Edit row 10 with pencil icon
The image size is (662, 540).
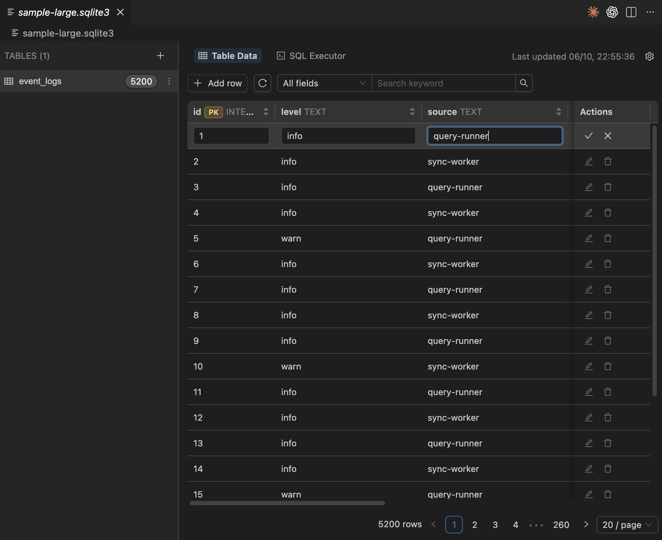pyautogui.click(x=589, y=366)
